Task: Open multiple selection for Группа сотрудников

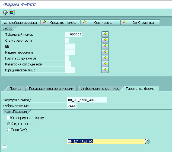Action: (105, 58)
